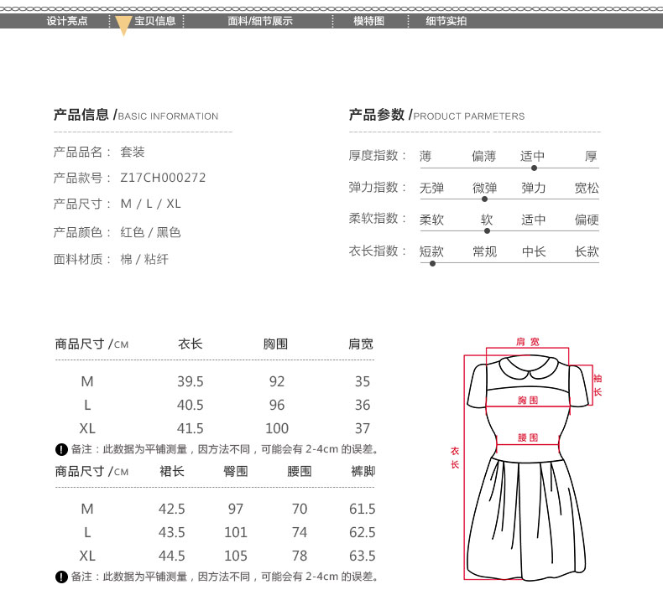This screenshot has height=595, width=663.
Task: Click the 产品参数 section heading
Action: 376,115
